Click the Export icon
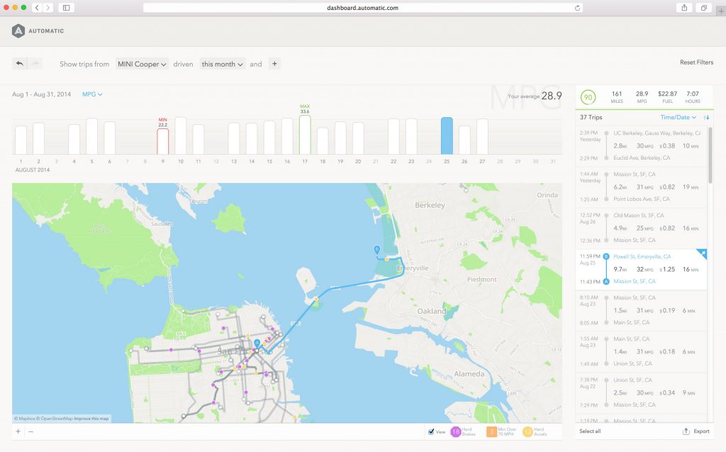This screenshot has width=726, height=452. 686,431
